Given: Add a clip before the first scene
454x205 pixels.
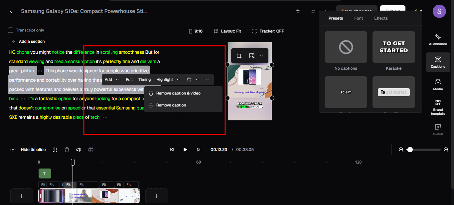Looking at the screenshot, I should coord(22,196).
